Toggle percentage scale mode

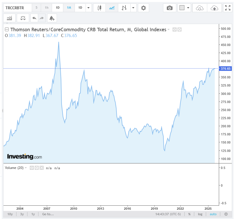pos(189,214)
